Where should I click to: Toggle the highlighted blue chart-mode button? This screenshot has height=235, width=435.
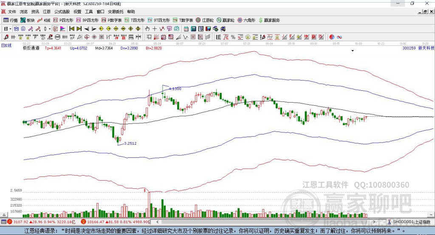tap(16, 29)
